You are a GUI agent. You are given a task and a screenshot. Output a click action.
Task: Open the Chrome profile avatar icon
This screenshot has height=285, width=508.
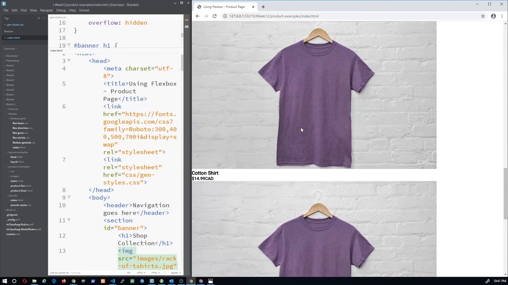coord(493,16)
